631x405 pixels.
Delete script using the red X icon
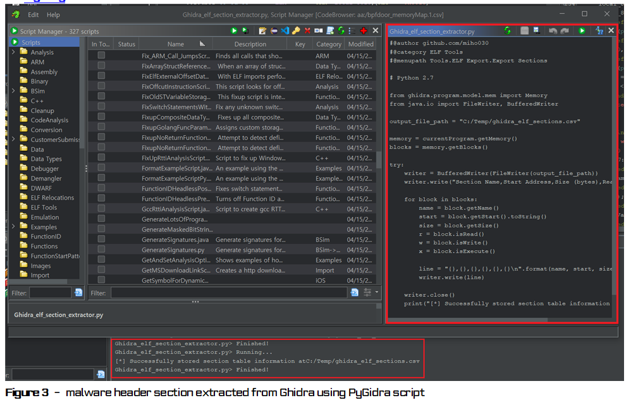(x=307, y=31)
